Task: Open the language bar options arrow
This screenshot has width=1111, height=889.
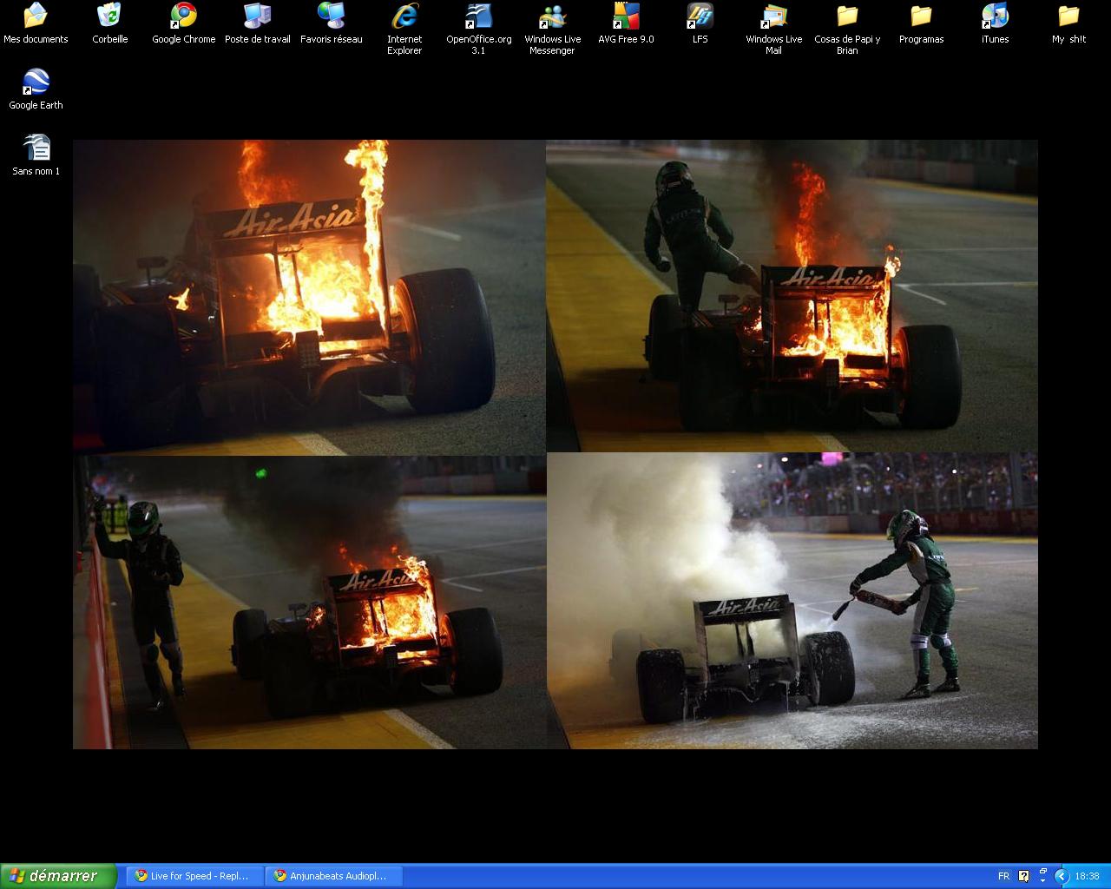Action: point(1042,880)
